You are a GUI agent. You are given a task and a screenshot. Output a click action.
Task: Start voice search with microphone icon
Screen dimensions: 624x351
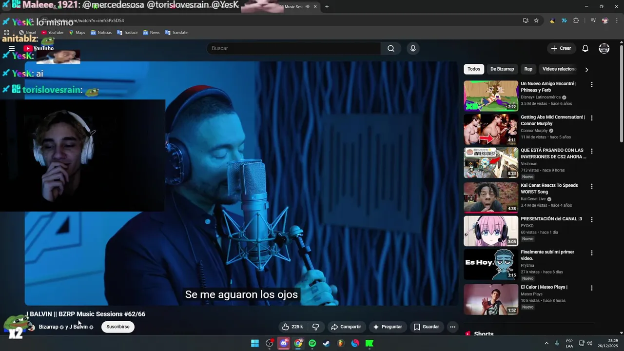pos(413,48)
